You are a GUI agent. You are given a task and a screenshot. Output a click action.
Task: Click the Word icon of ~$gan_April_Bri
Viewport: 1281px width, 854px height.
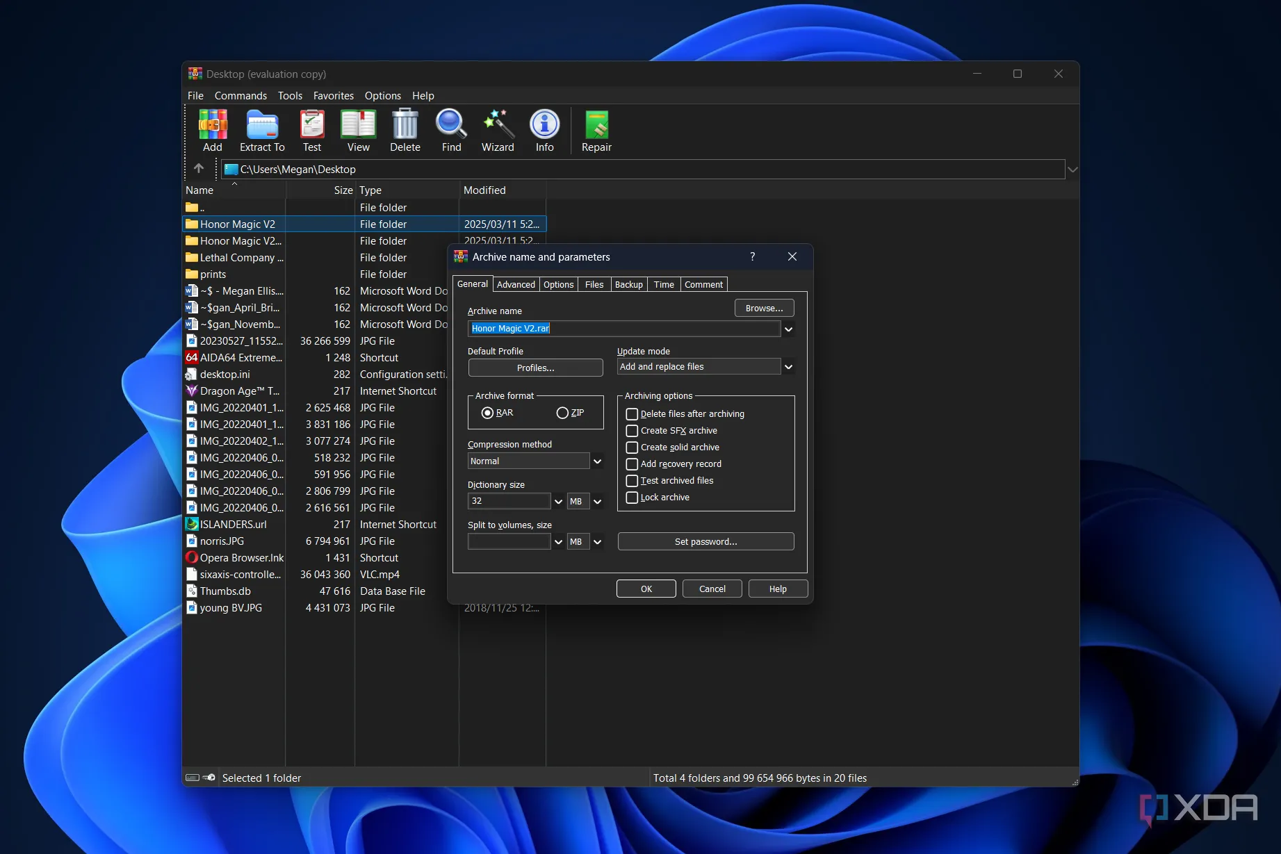(192, 307)
